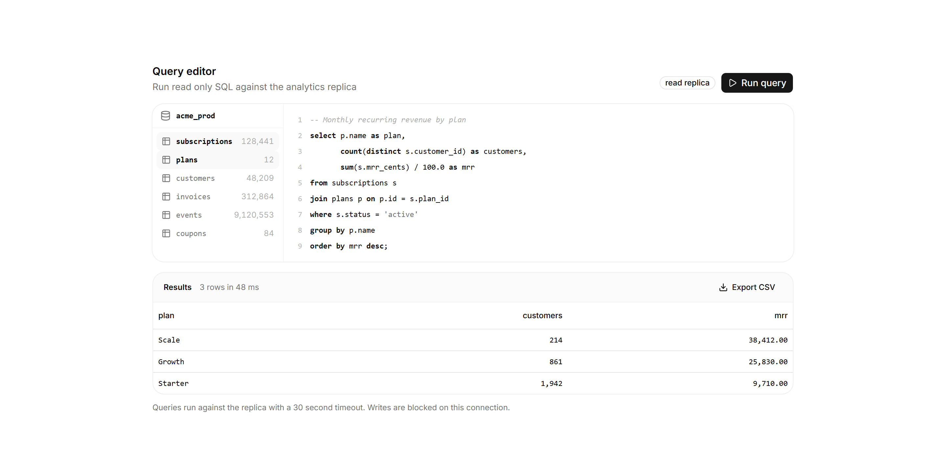The image size is (946, 476).
Task: Click the 25,830.00 mrr value
Action: (768, 362)
